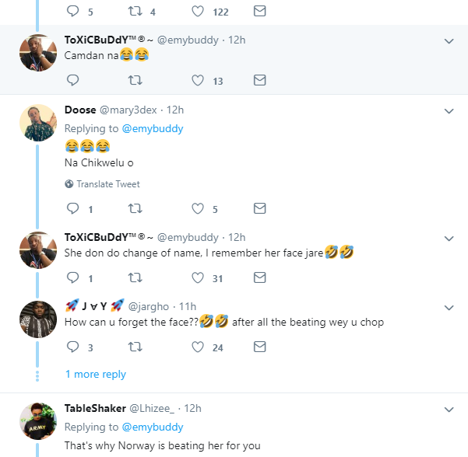Retweet the "Camdan na" tweet
This screenshot has height=457, width=468.
coord(135,80)
